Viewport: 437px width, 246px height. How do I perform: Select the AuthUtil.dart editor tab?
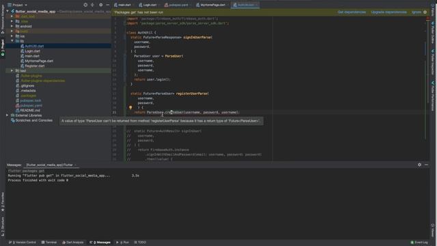(246, 5)
